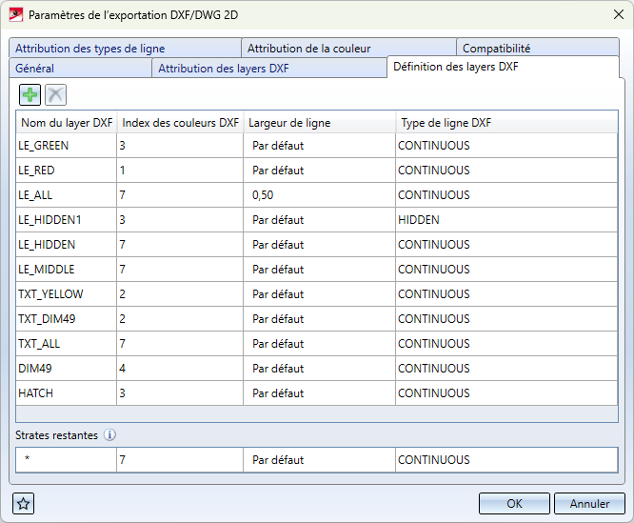Select the 0,50 line width cell for LE_ALL
This screenshot has width=634, height=523.
pos(320,195)
